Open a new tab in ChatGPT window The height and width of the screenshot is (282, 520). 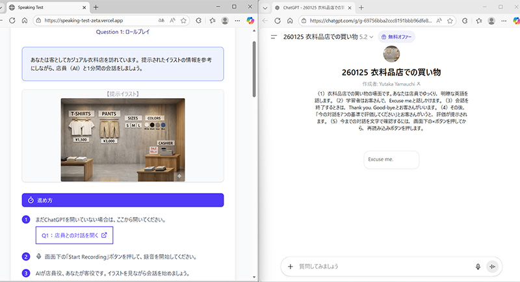pyautogui.click(x=361, y=7)
